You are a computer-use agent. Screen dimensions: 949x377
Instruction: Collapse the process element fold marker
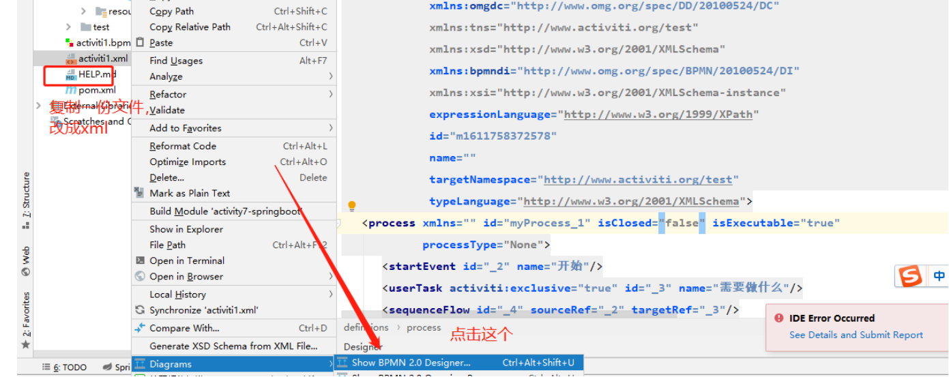point(339,223)
